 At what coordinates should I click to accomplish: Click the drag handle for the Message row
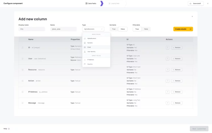coord(22,103)
